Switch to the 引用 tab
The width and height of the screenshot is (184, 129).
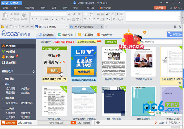tap(43, 8)
